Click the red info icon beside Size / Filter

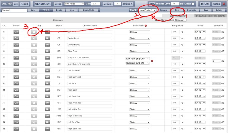(146, 25)
